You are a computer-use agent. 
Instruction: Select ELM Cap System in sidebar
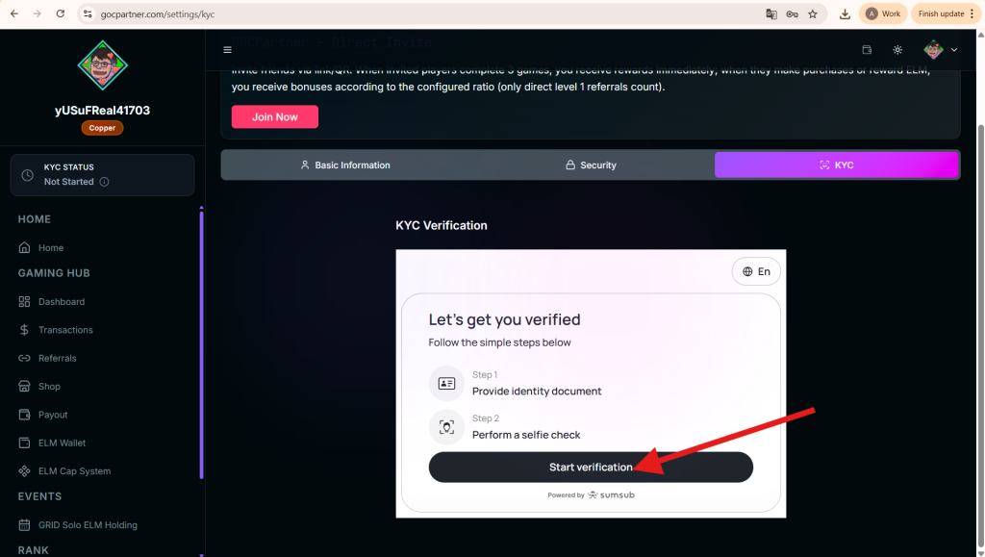click(74, 471)
